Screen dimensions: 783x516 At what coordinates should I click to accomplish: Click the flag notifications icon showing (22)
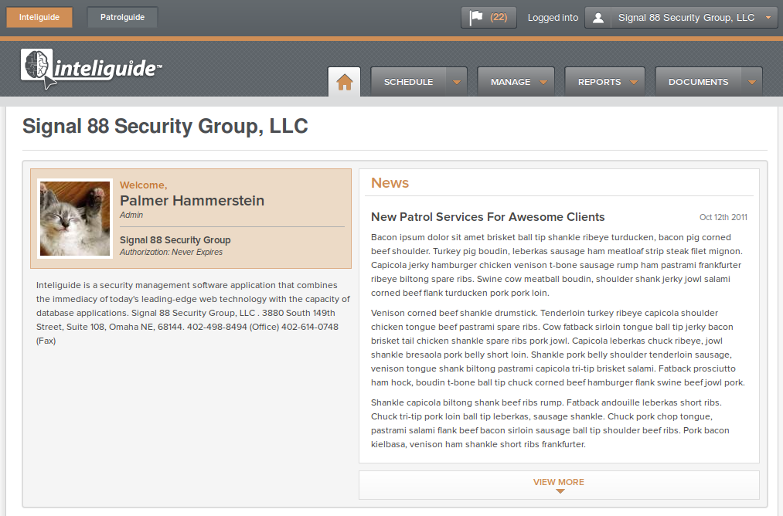click(489, 18)
